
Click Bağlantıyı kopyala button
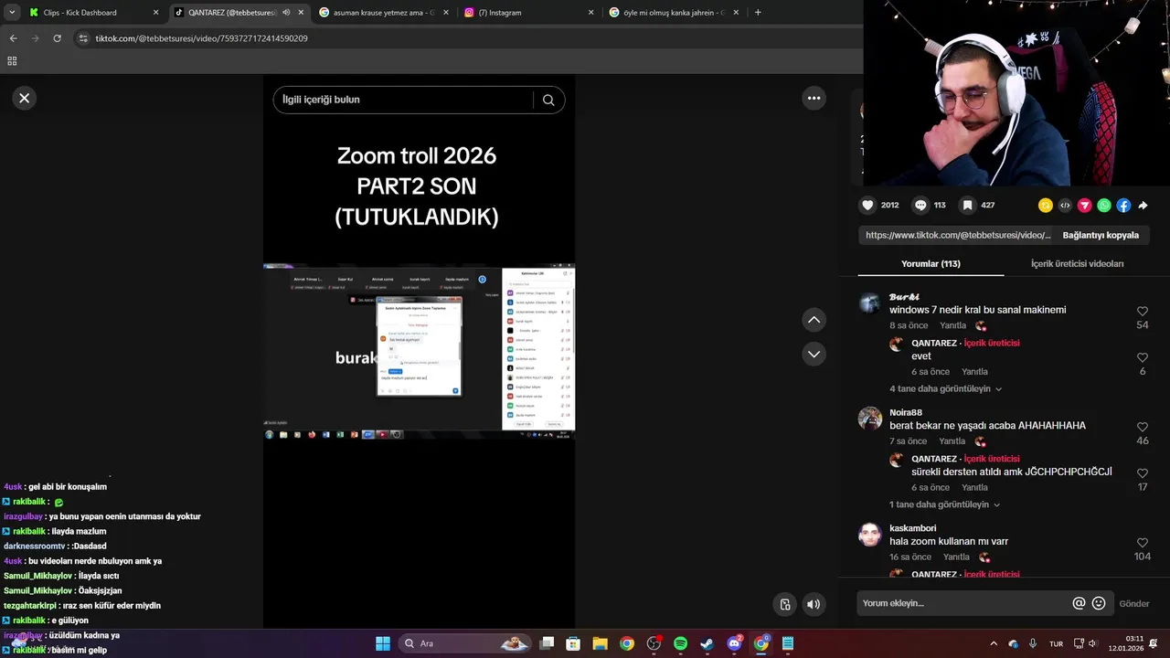(1101, 235)
